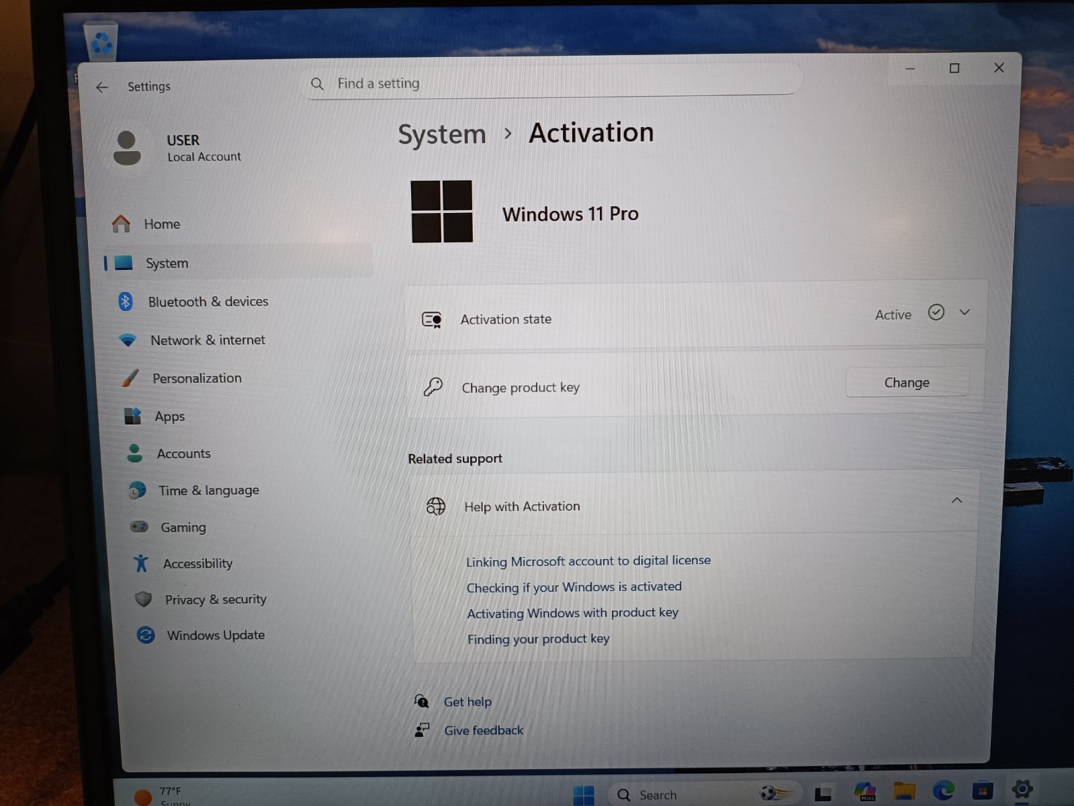Open Task View from the taskbar
This screenshot has width=1074, height=806.
pos(823,793)
